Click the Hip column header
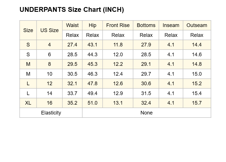Viewport: 226px width, 162px height. (92, 25)
